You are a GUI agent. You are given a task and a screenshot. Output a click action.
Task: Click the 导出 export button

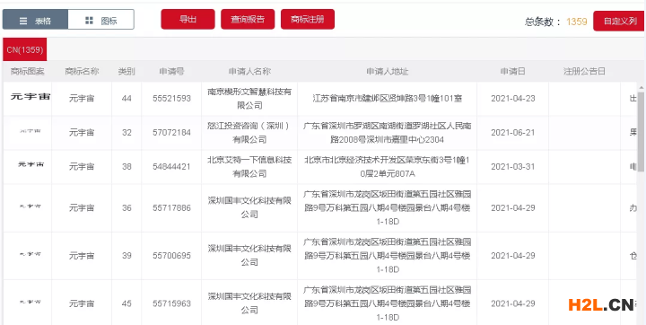click(188, 20)
